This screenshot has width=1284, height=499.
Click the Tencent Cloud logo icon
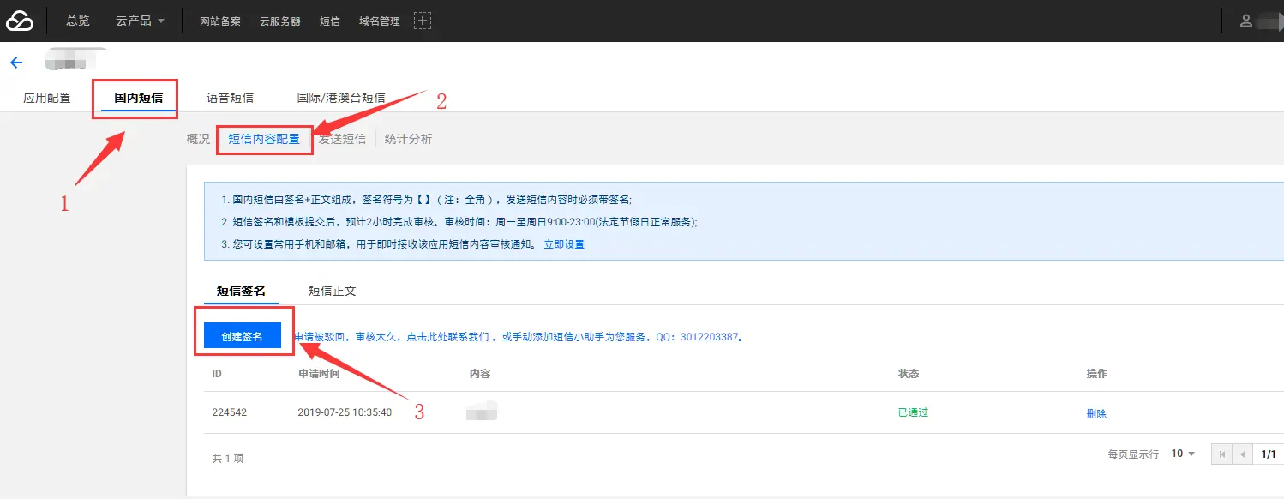(20, 21)
